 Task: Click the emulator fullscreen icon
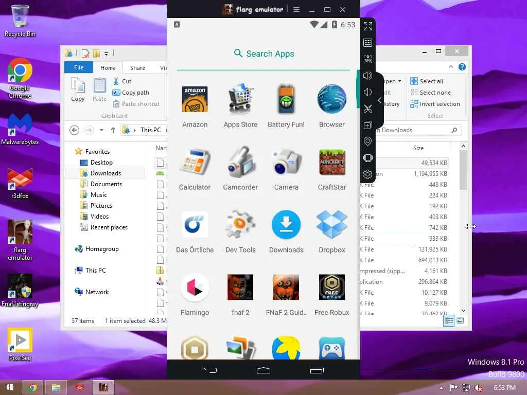367,26
